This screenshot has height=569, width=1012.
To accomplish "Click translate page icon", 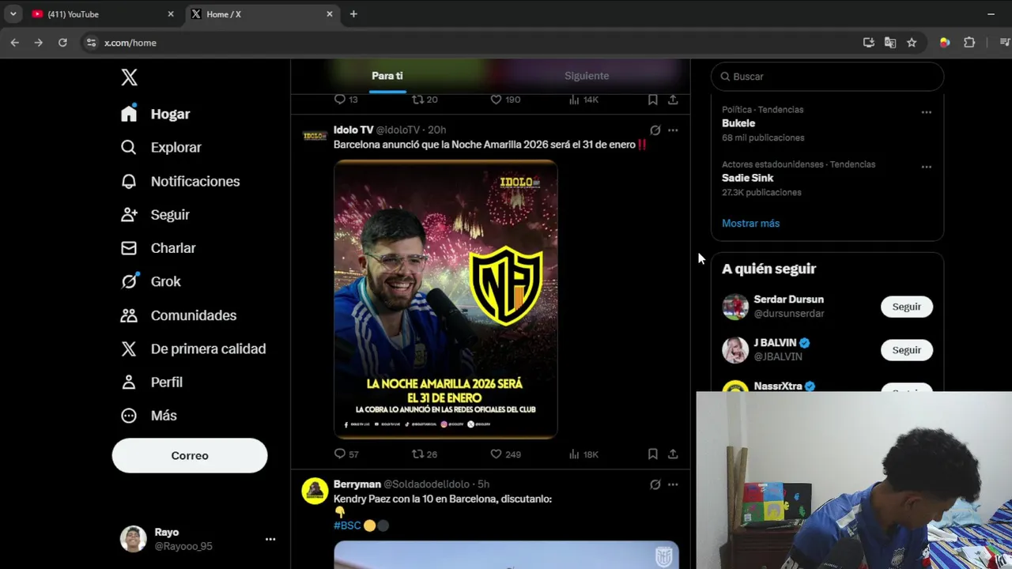I will tap(890, 43).
